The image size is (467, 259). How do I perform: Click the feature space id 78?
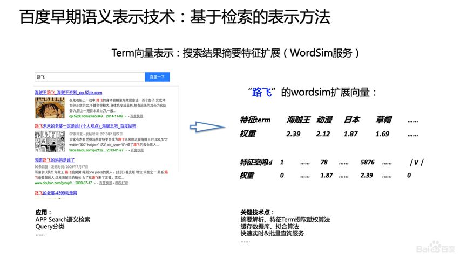click(324, 162)
